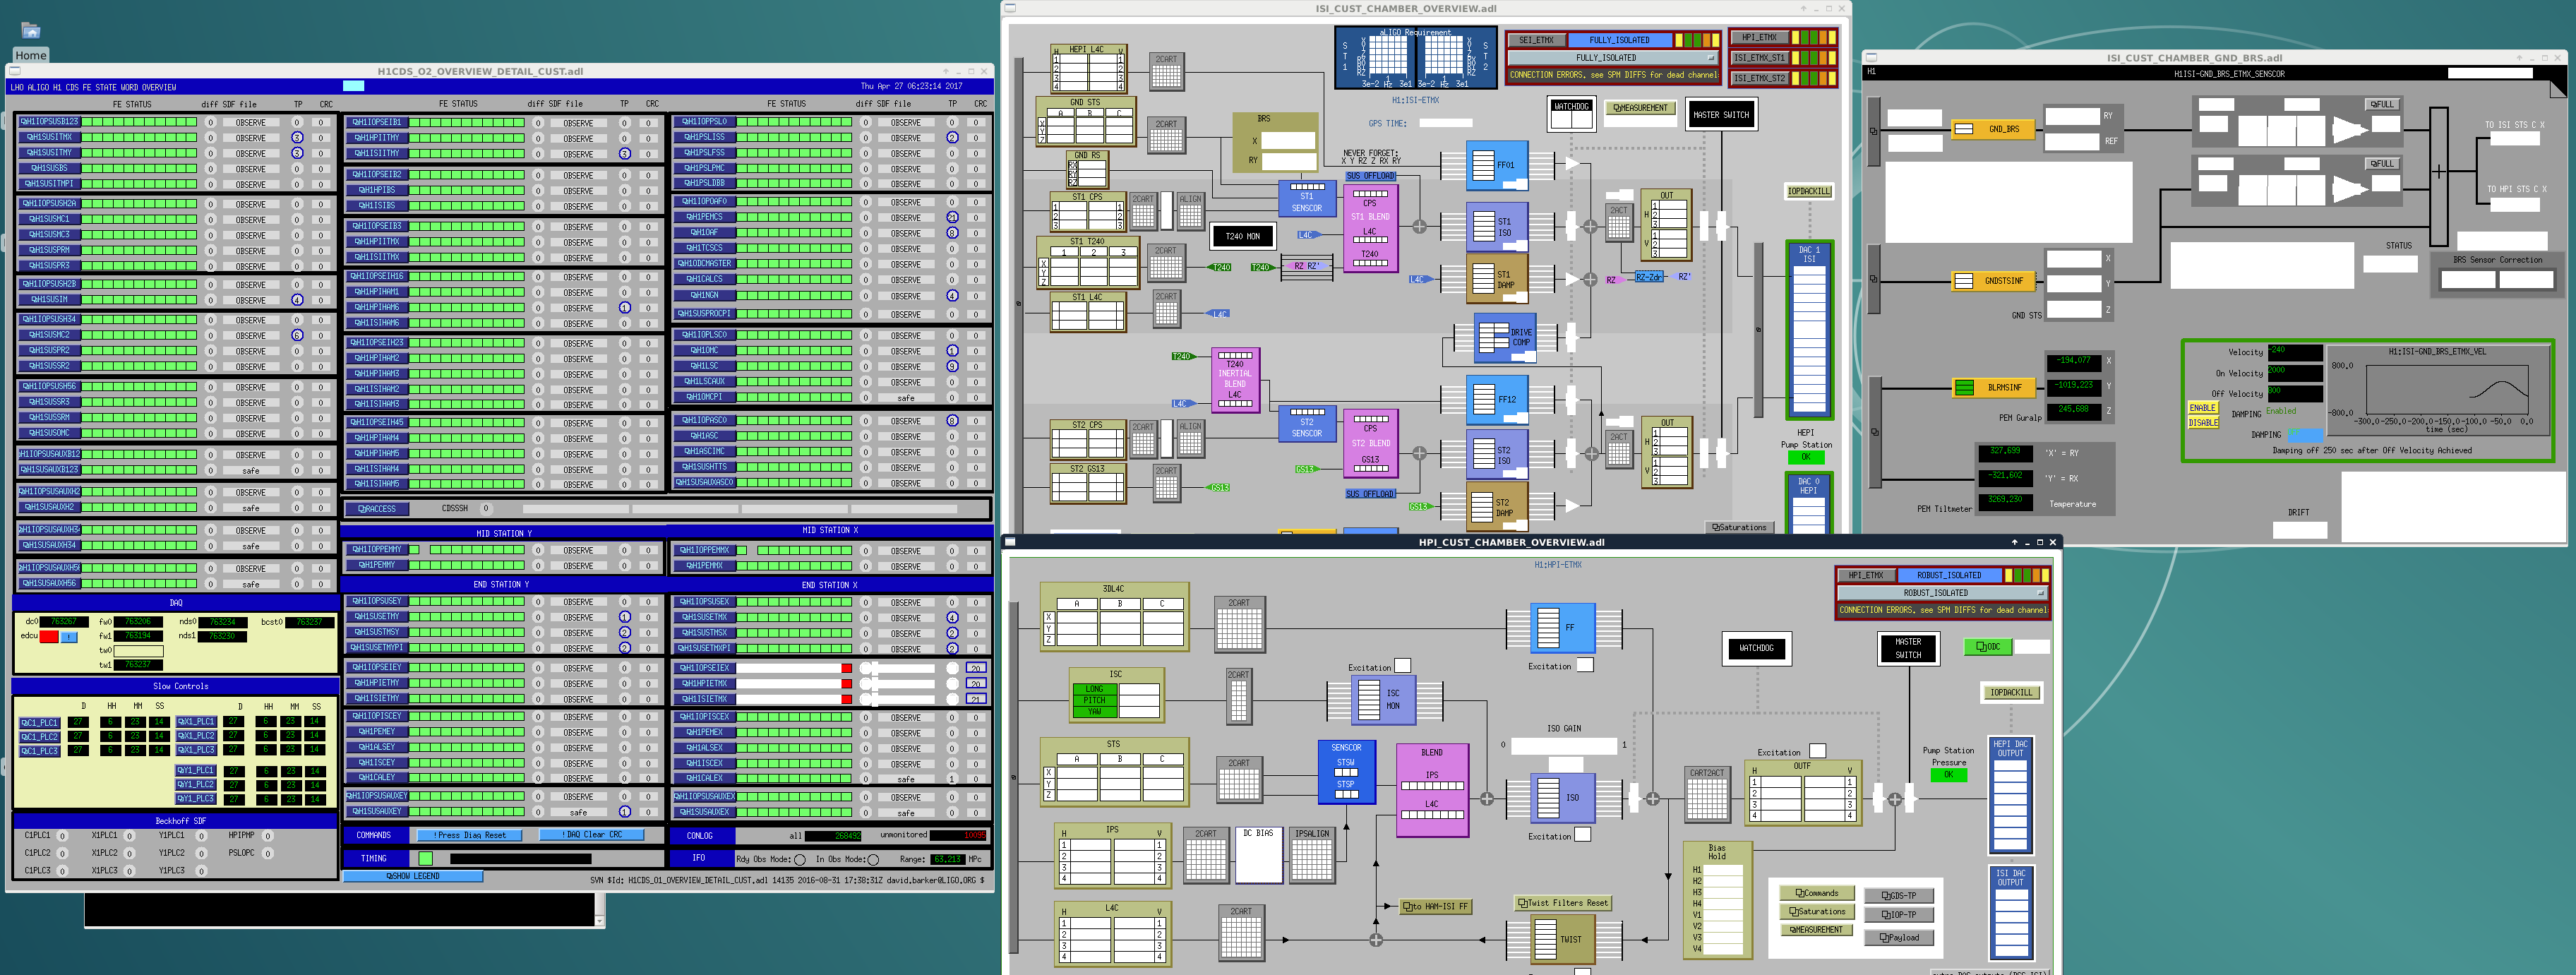Click the Twist Filters Reset button

1562,903
